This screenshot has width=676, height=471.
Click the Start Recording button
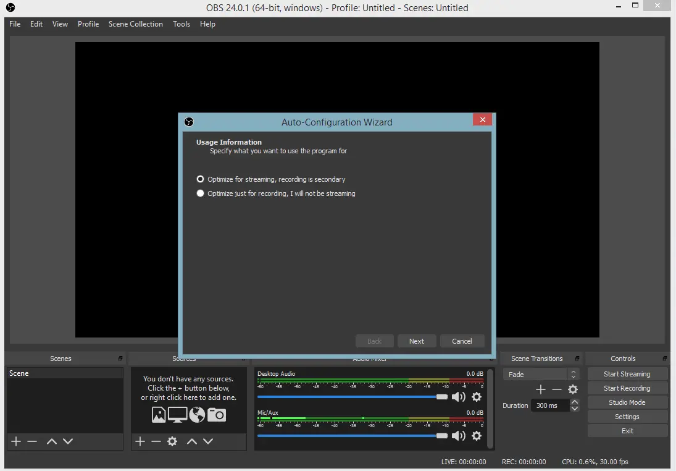coord(627,388)
